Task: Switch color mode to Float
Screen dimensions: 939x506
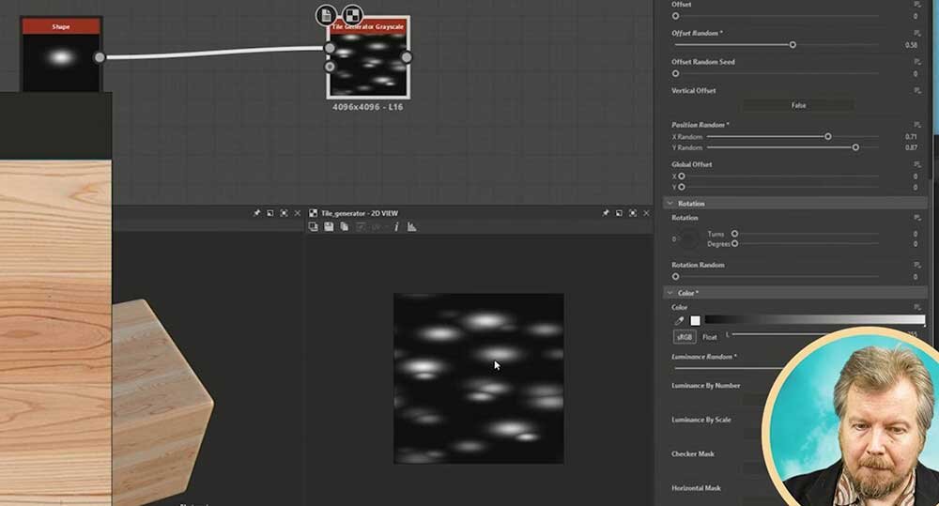Action: tap(710, 337)
